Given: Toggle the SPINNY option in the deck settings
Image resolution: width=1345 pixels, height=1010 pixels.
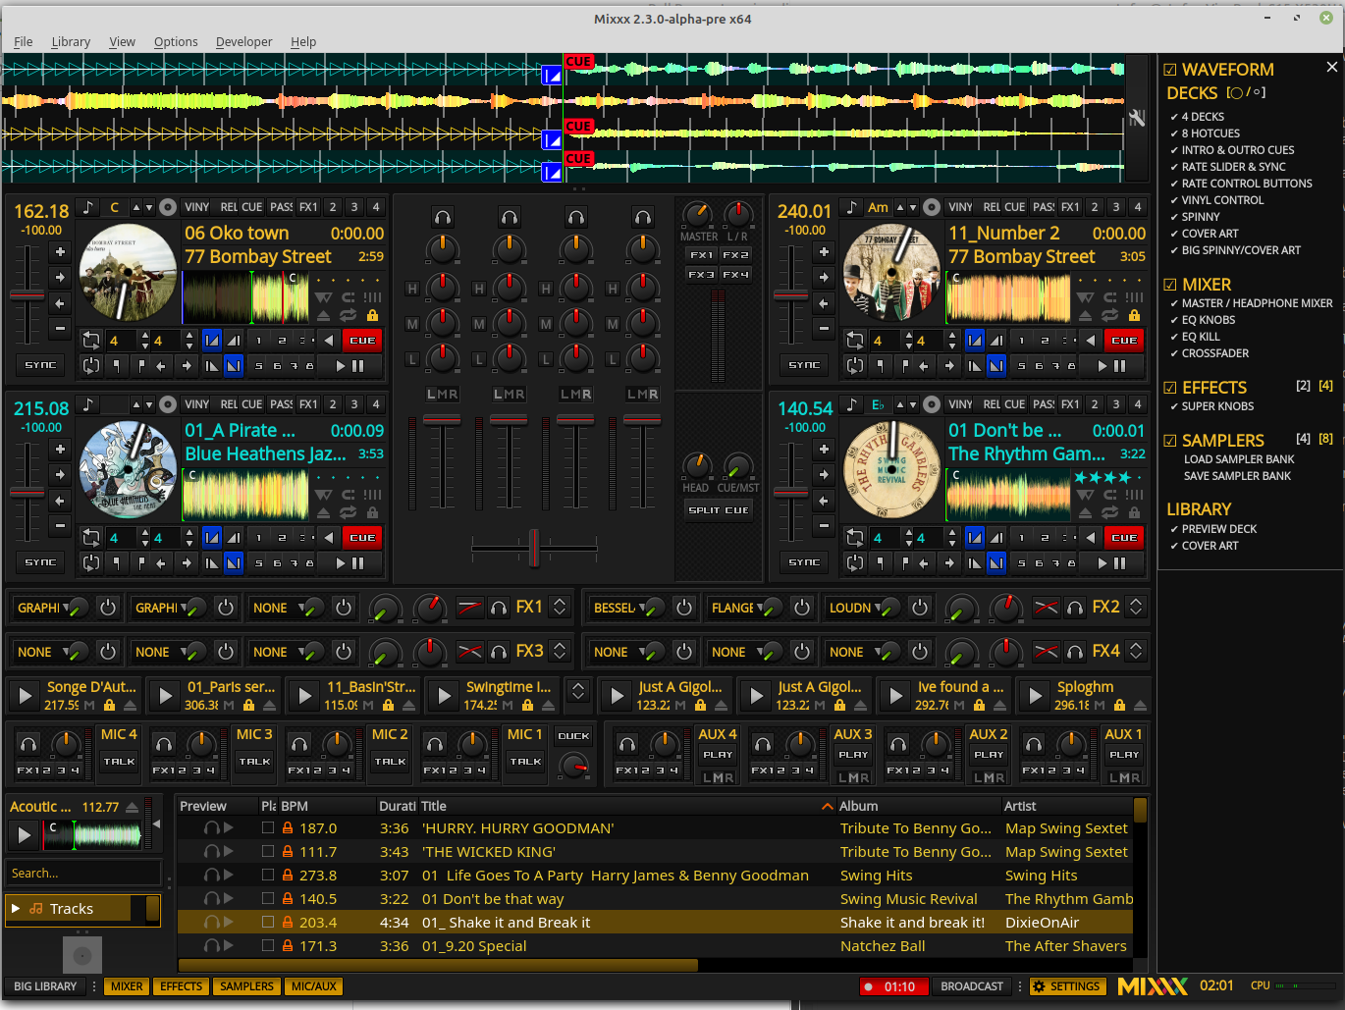Looking at the screenshot, I should click(1195, 217).
